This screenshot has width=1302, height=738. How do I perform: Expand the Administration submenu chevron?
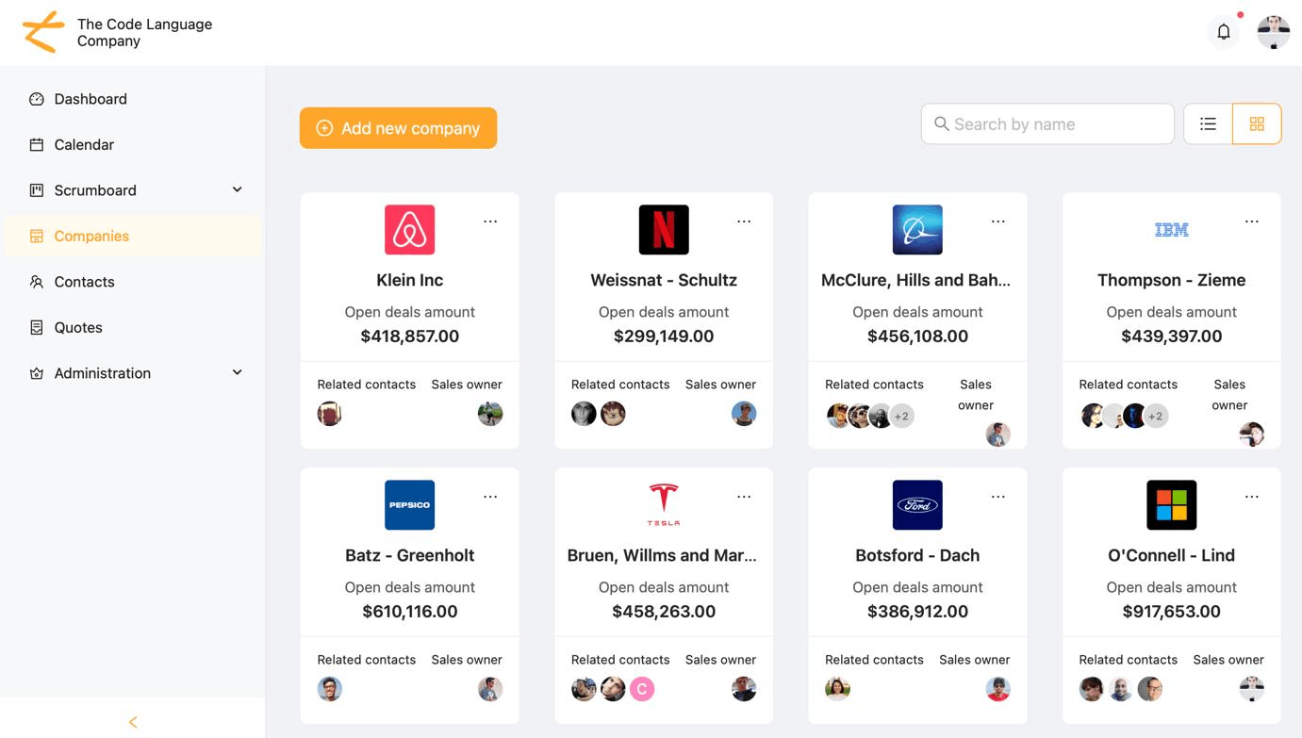238,372
